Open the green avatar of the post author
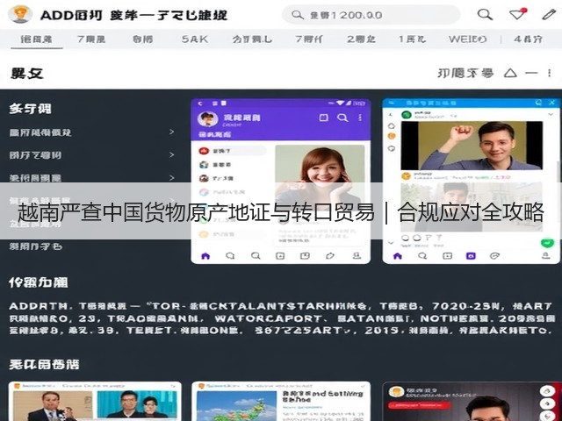 [x=406, y=115]
